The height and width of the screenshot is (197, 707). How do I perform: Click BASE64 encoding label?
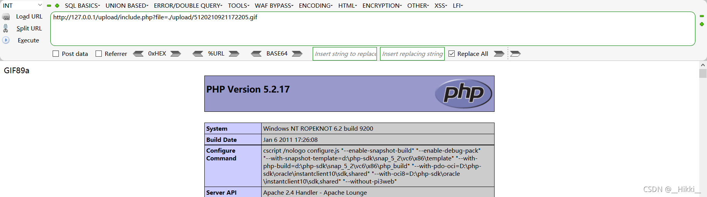point(277,54)
